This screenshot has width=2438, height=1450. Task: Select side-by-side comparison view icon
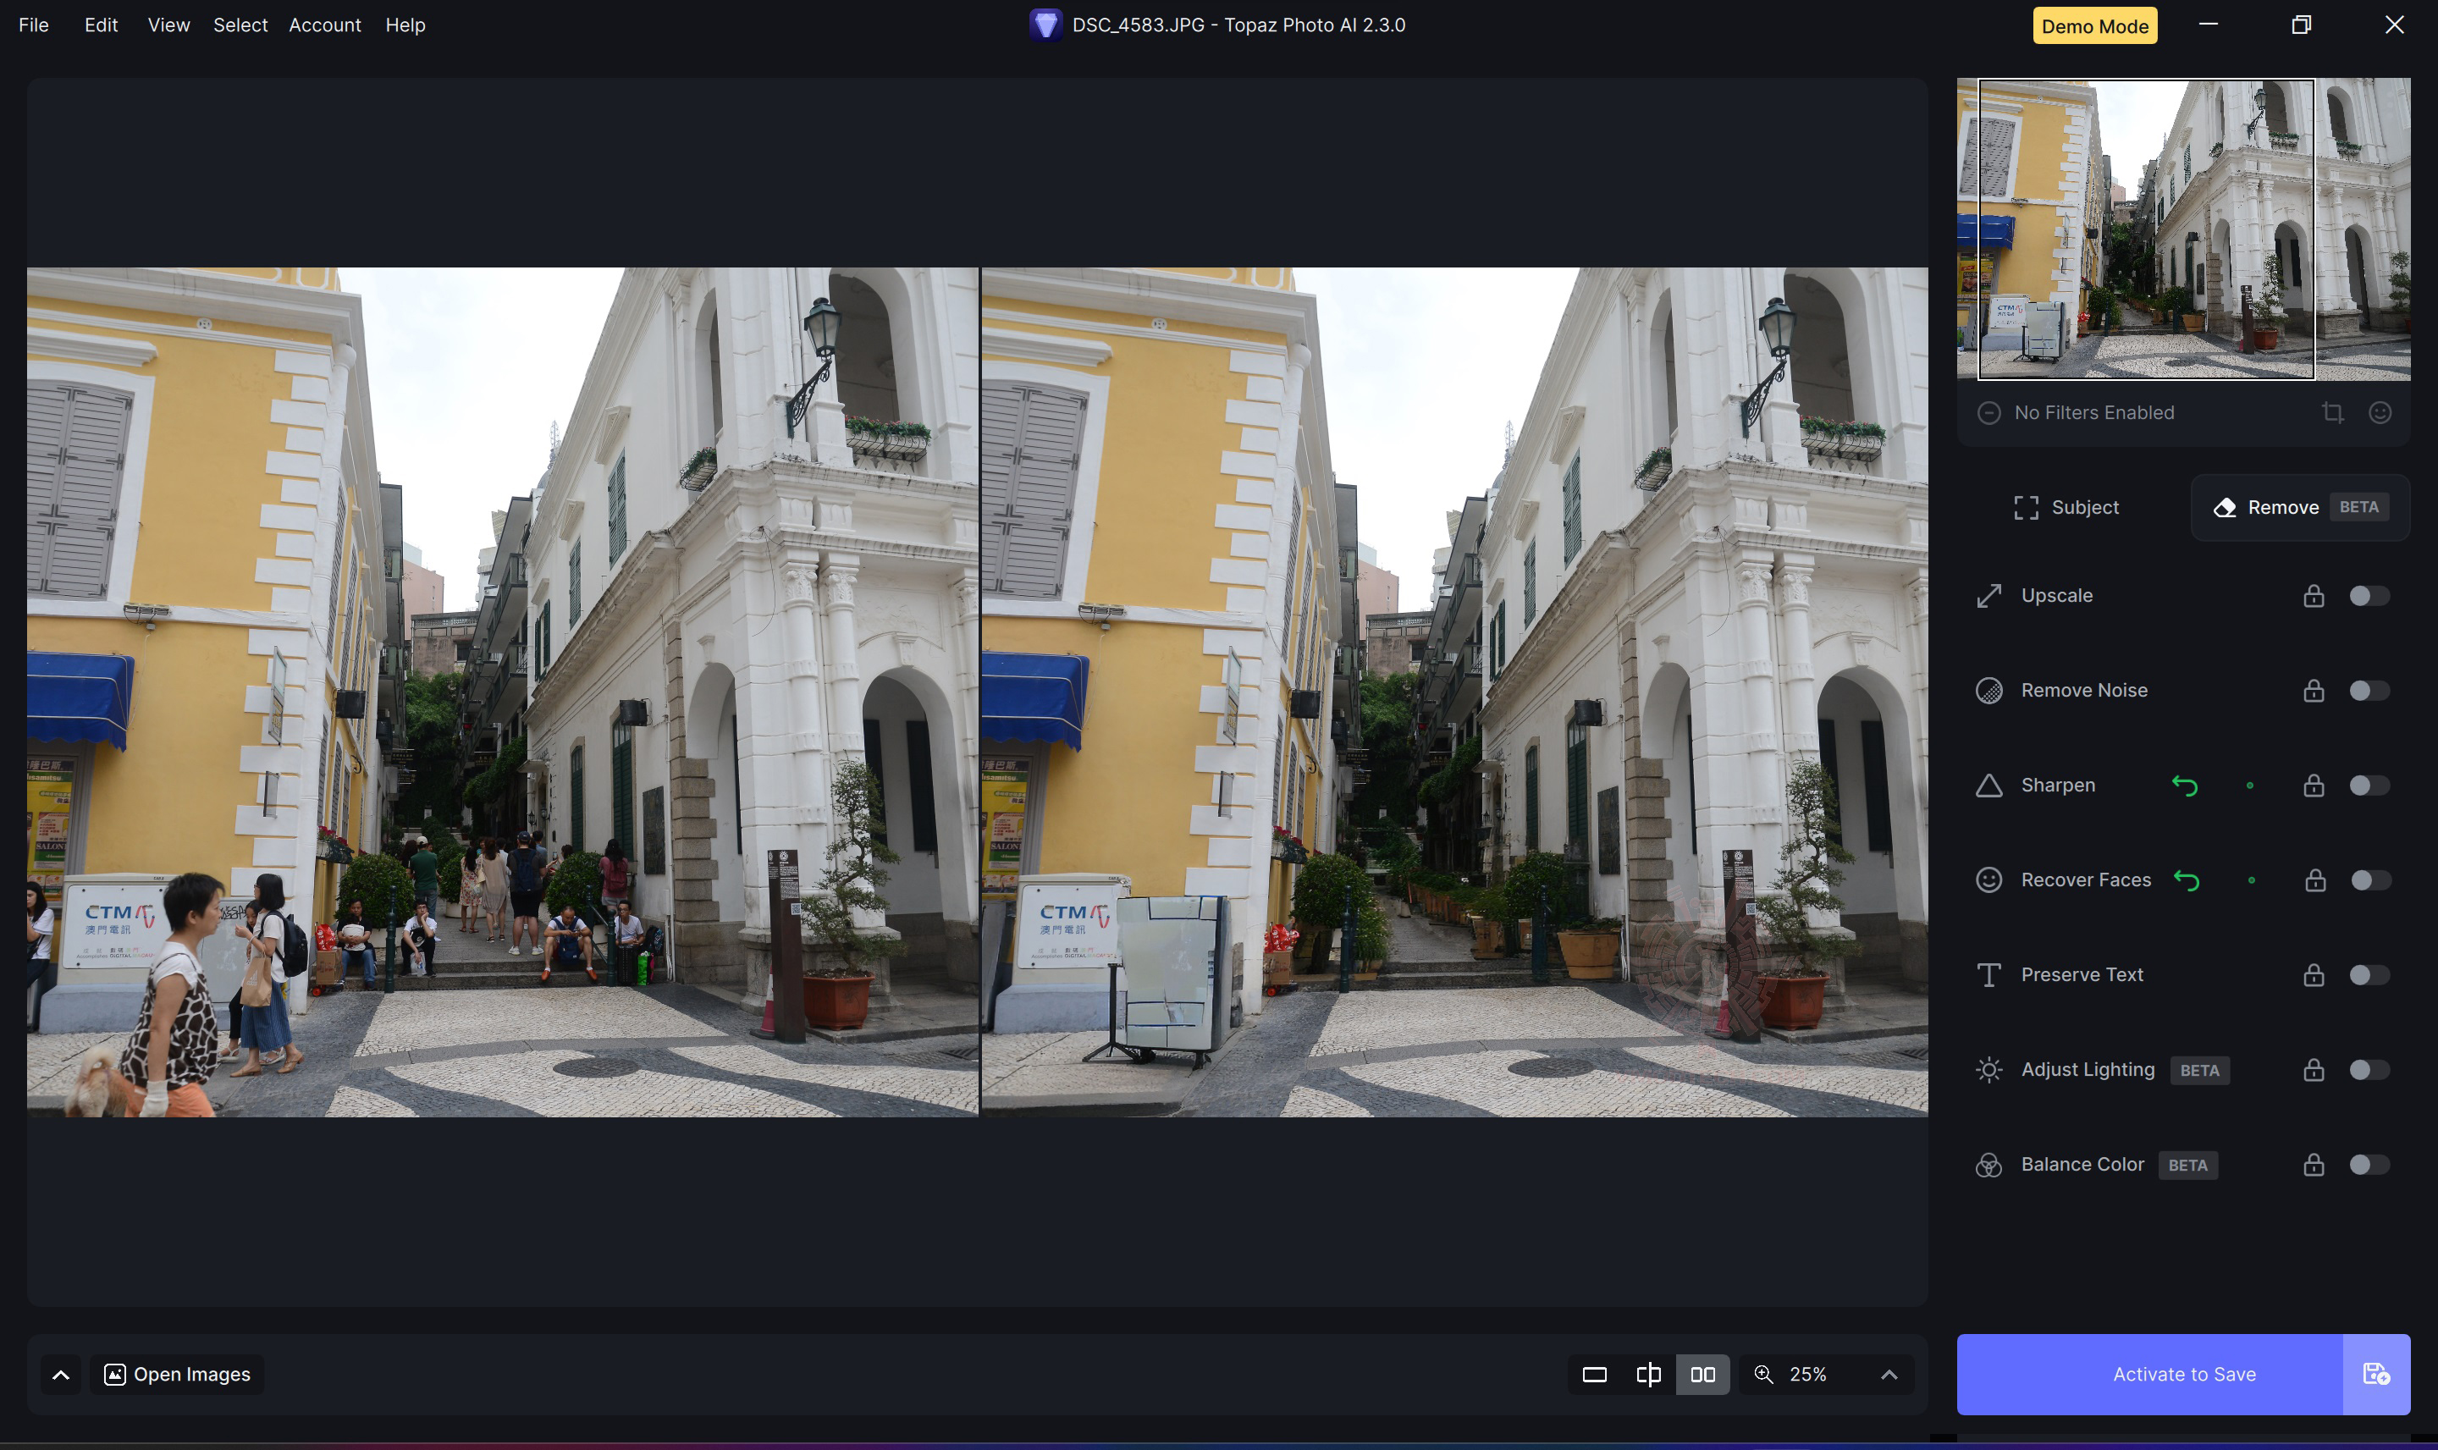1702,1375
